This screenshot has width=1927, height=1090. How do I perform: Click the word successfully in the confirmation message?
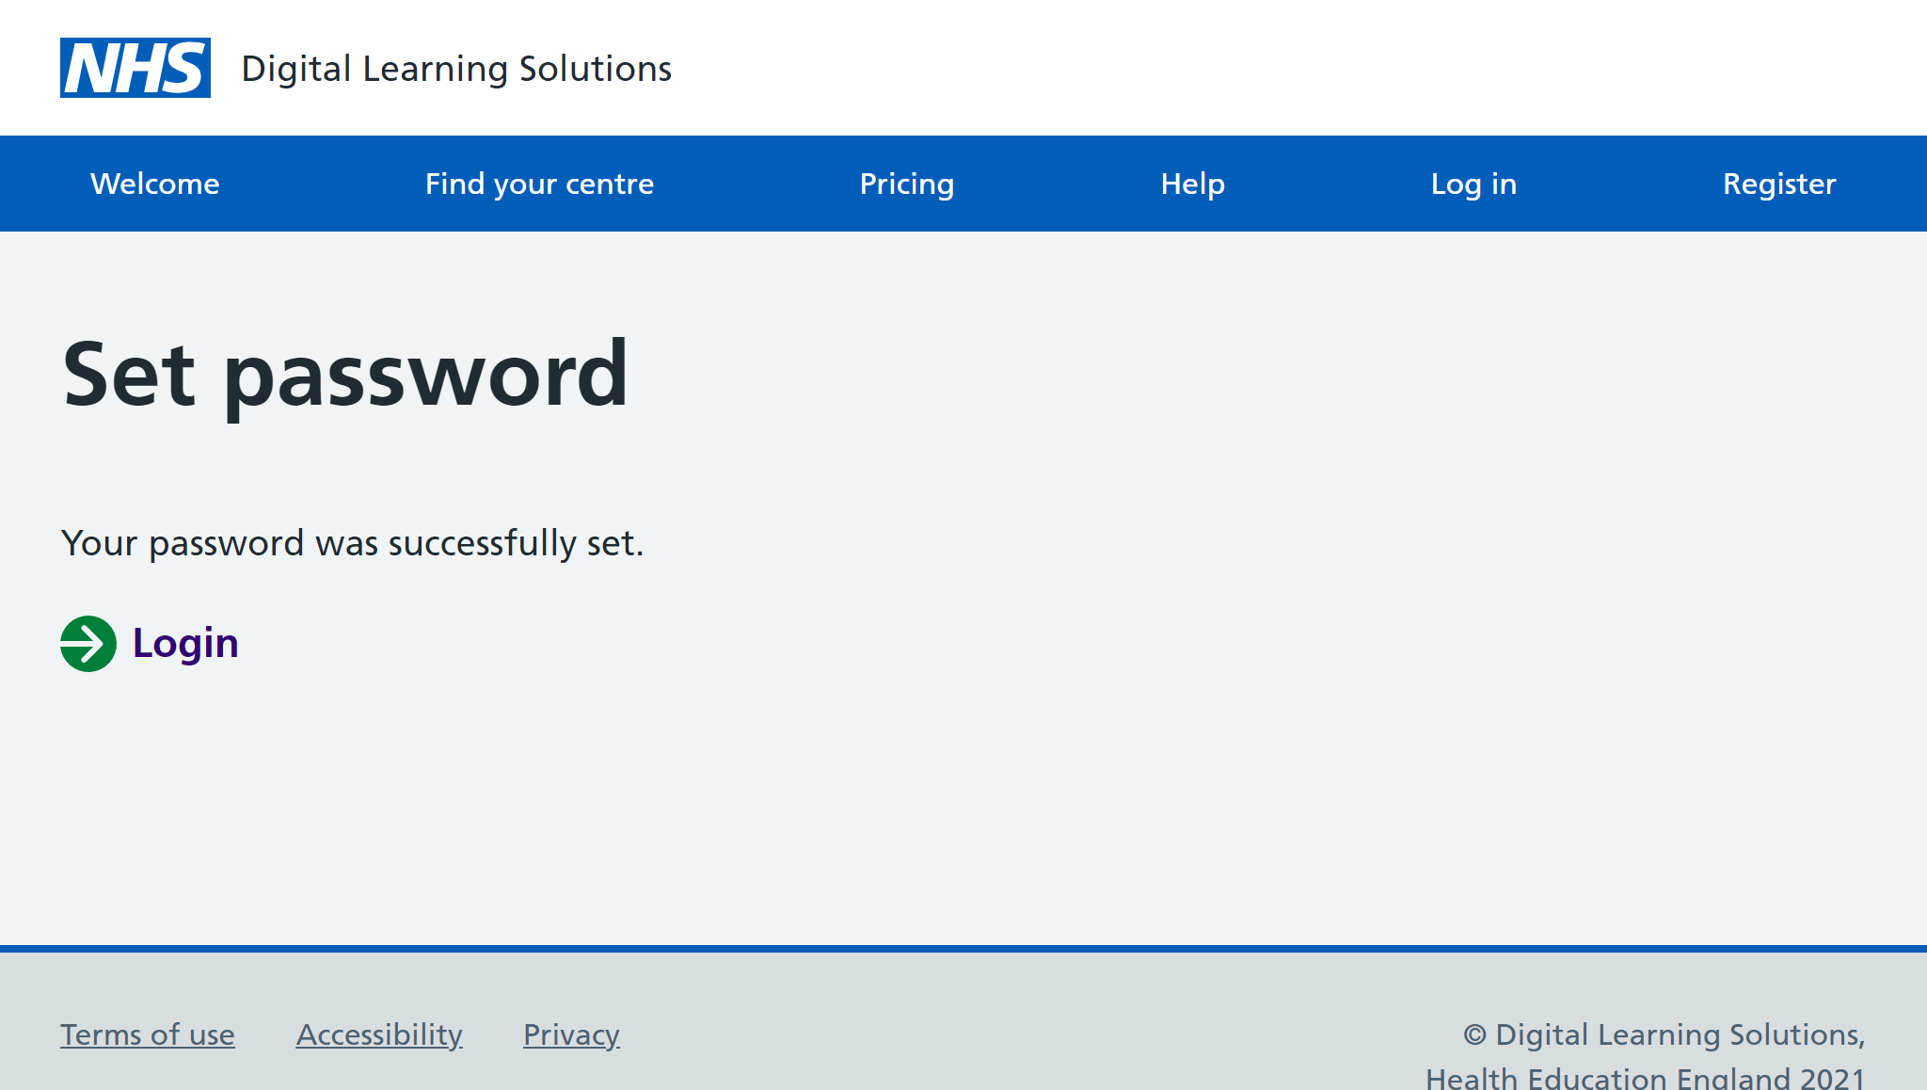(x=482, y=543)
